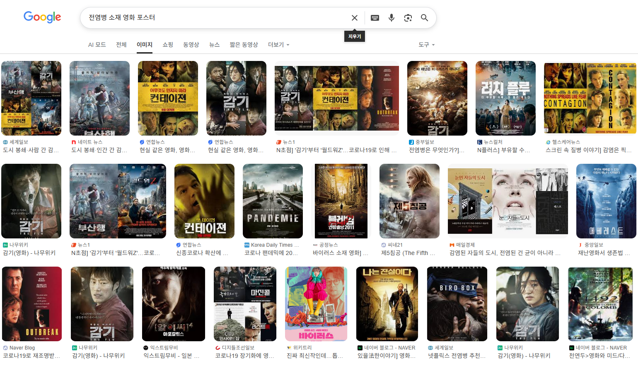Open the link 재난영화서 생존법 ...
The height and width of the screenshot is (374, 638).
[604, 253]
